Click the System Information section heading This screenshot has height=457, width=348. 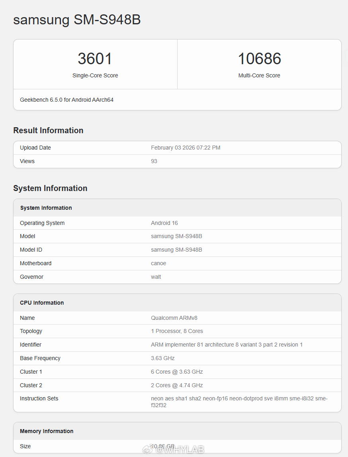tap(50, 188)
